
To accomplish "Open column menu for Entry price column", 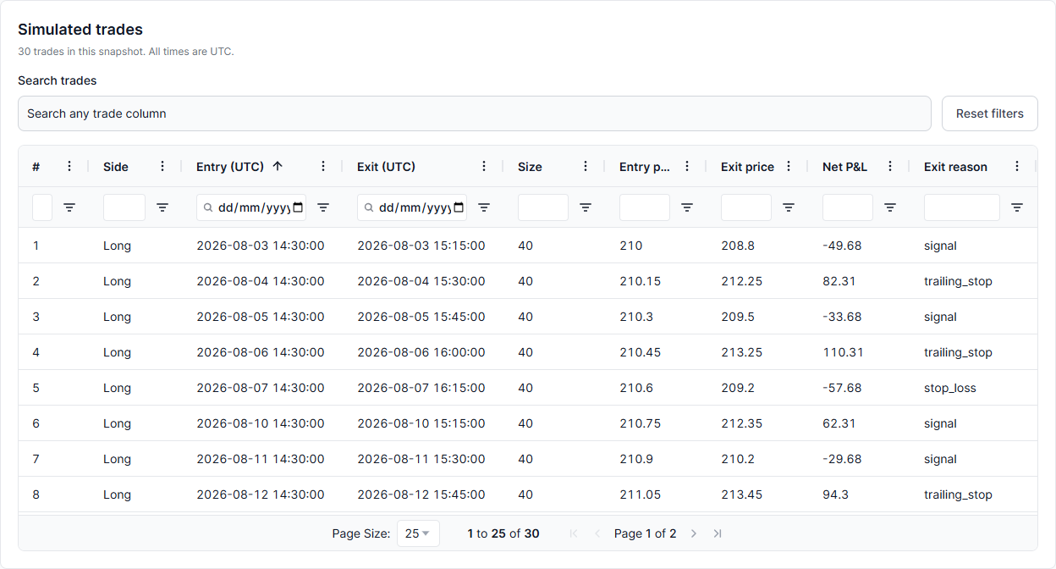I will pyautogui.click(x=687, y=167).
